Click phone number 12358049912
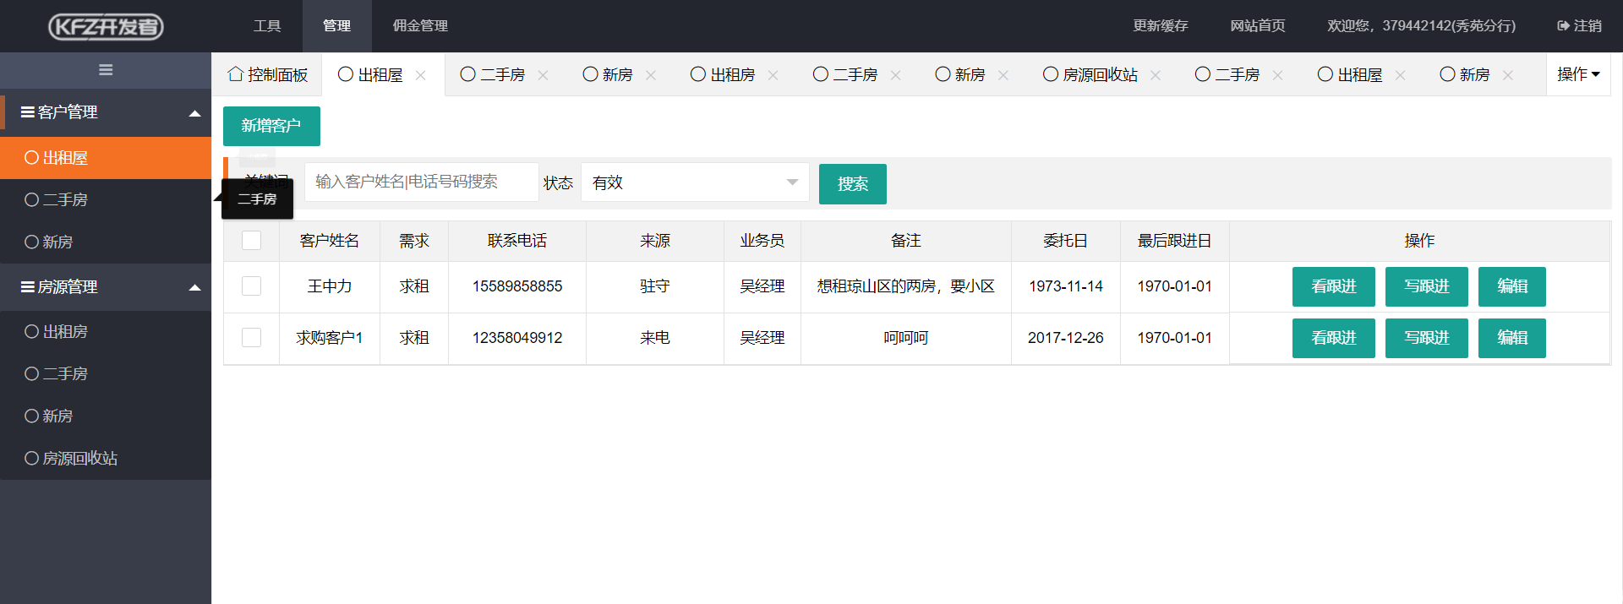 click(517, 338)
